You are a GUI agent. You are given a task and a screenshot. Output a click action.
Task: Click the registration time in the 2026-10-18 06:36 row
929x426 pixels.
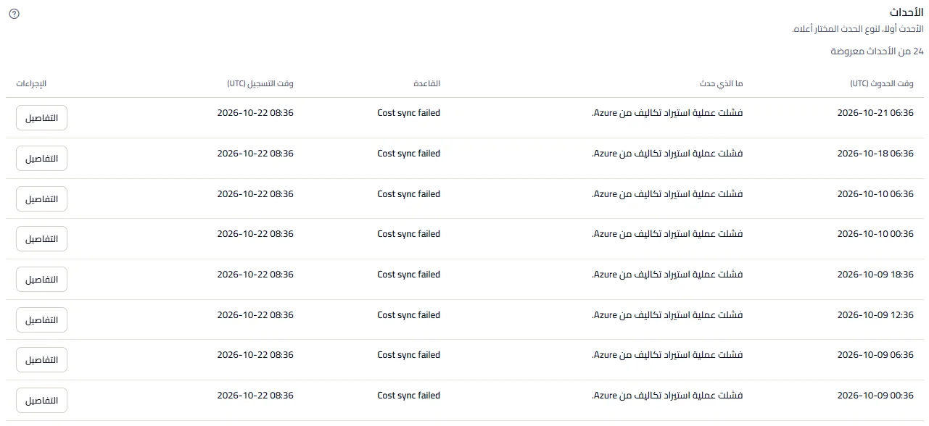[x=255, y=154]
